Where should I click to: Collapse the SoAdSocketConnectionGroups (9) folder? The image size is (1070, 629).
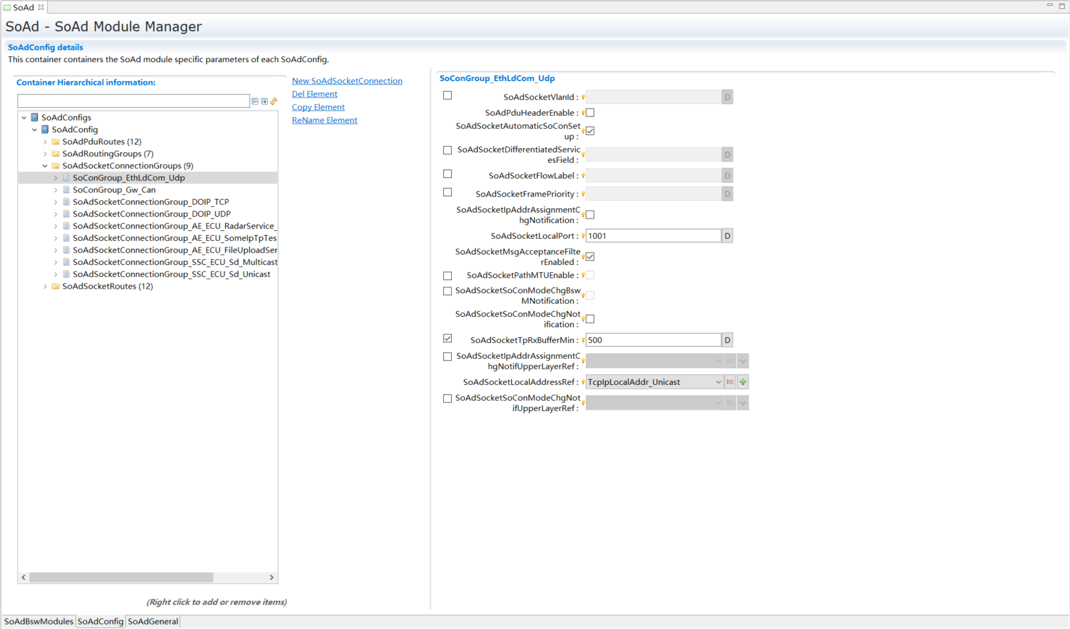(x=45, y=166)
